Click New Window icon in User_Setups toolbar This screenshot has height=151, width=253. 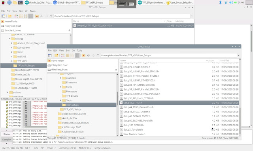coord(50,55)
